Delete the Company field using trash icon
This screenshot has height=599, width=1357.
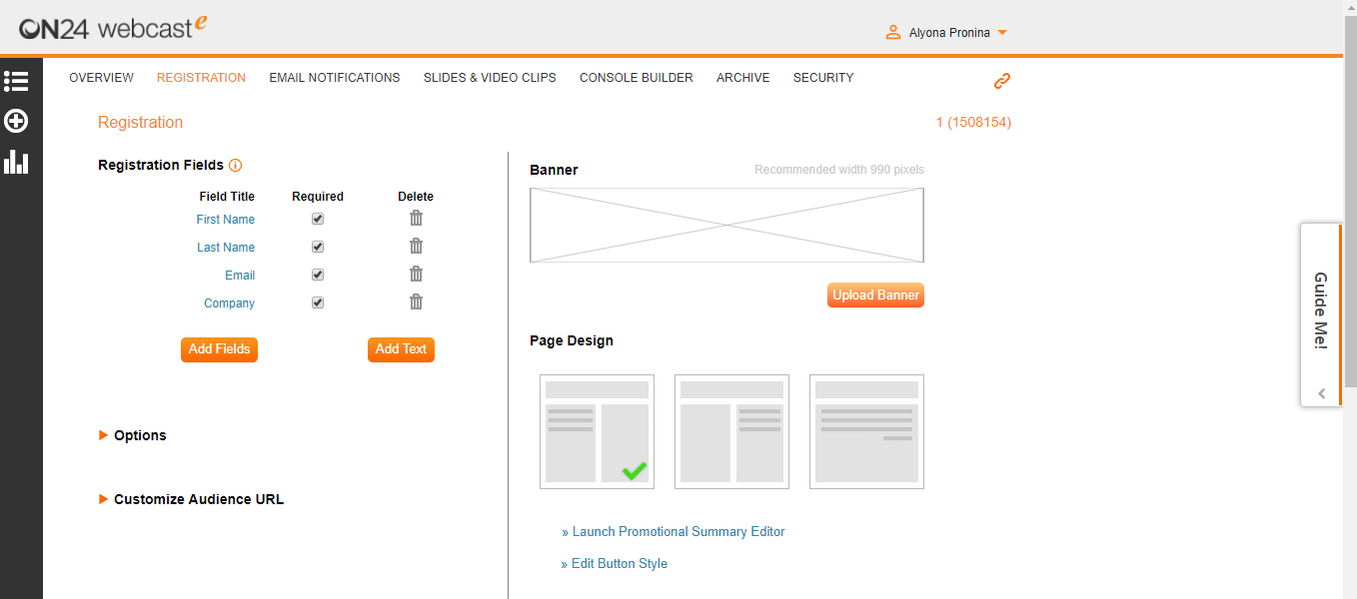coord(416,302)
